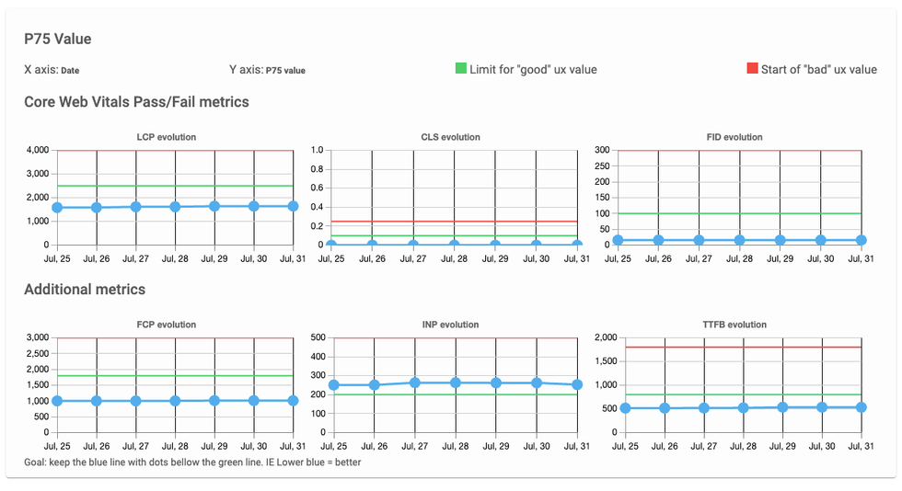Click the FCP data point on Jul 25
Screen dimensions: 902x491
coord(57,401)
